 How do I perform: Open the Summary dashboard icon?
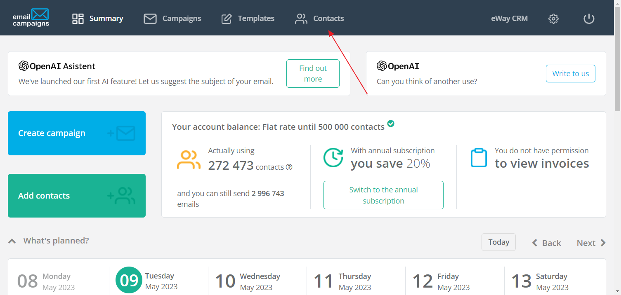tap(78, 19)
